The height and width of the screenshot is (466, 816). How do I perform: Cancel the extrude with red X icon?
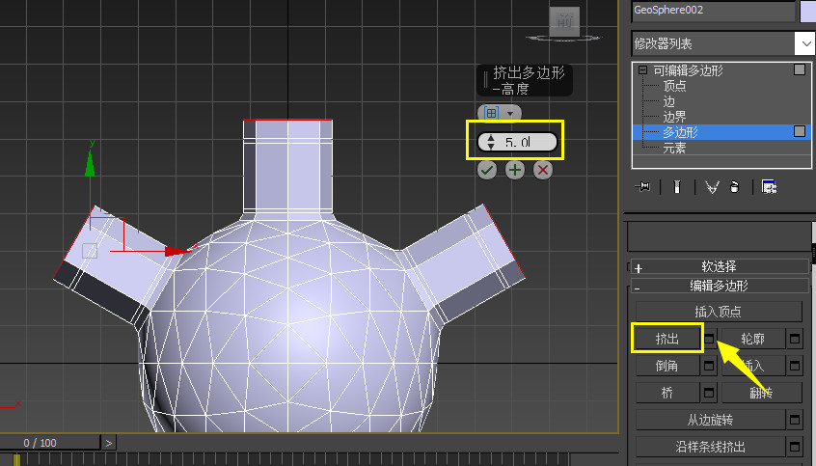tap(543, 170)
